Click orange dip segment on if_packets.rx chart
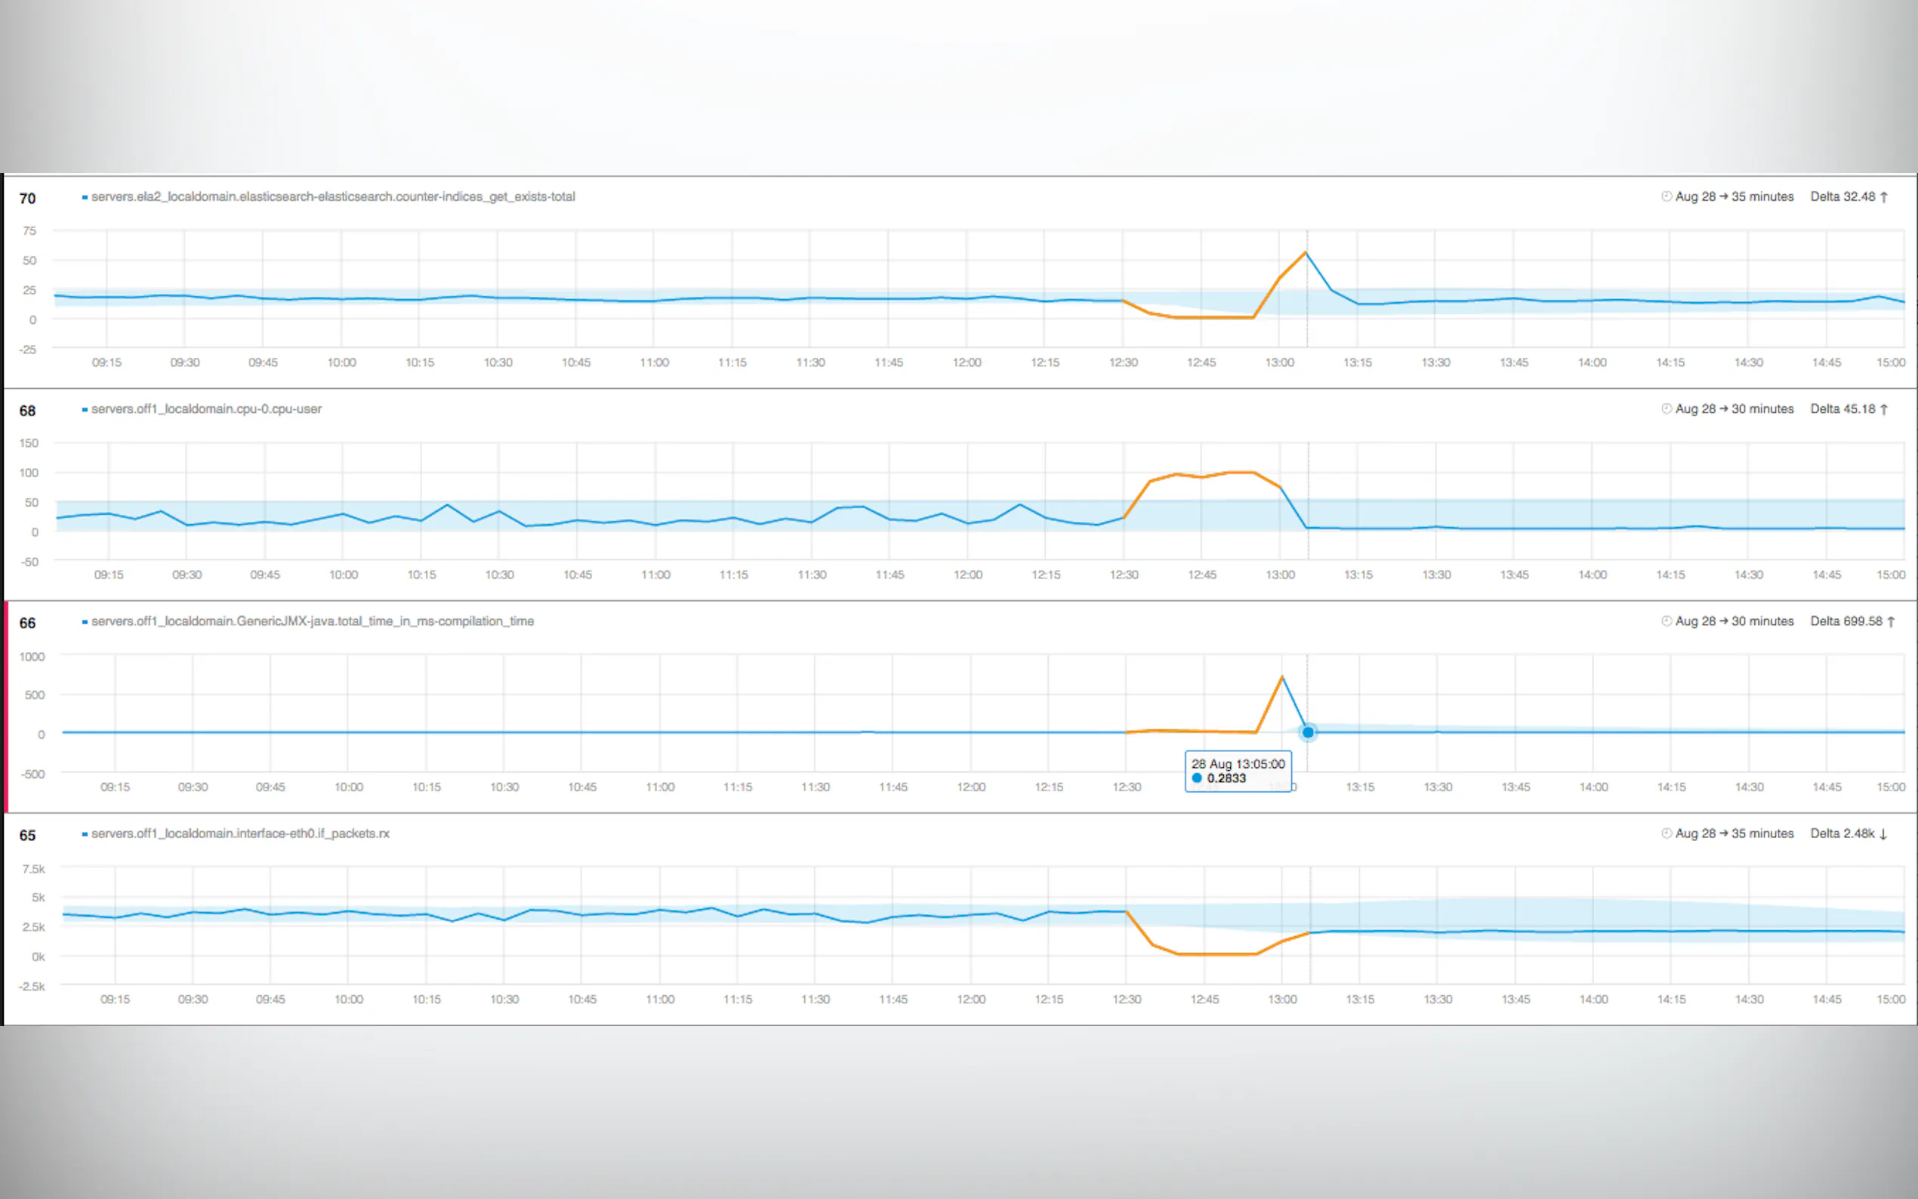Screen dimensions: 1918x1199 1217,954
